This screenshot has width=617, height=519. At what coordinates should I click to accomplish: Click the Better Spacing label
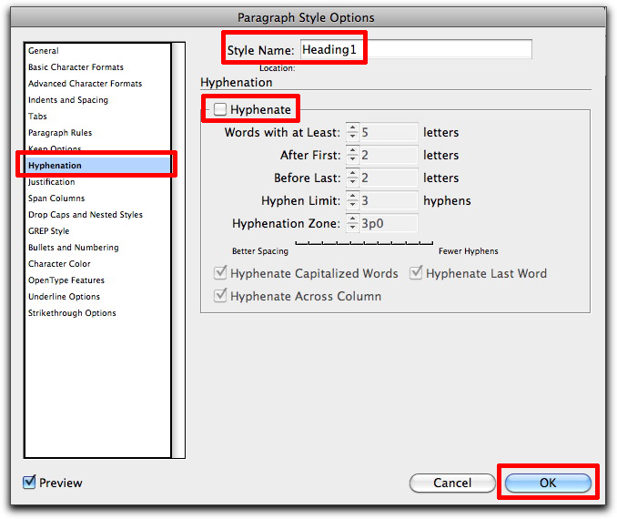click(260, 251)
